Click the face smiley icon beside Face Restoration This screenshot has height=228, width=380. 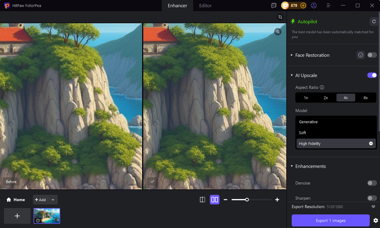361,55
